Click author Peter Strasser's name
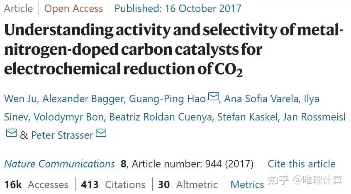The height and width of the screenshot is (194, 351). coord(62,135)
